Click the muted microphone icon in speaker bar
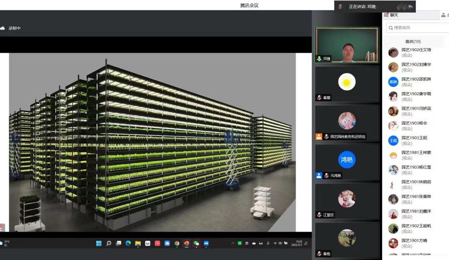This screenshot has width=449, height=260. [340, 7]
